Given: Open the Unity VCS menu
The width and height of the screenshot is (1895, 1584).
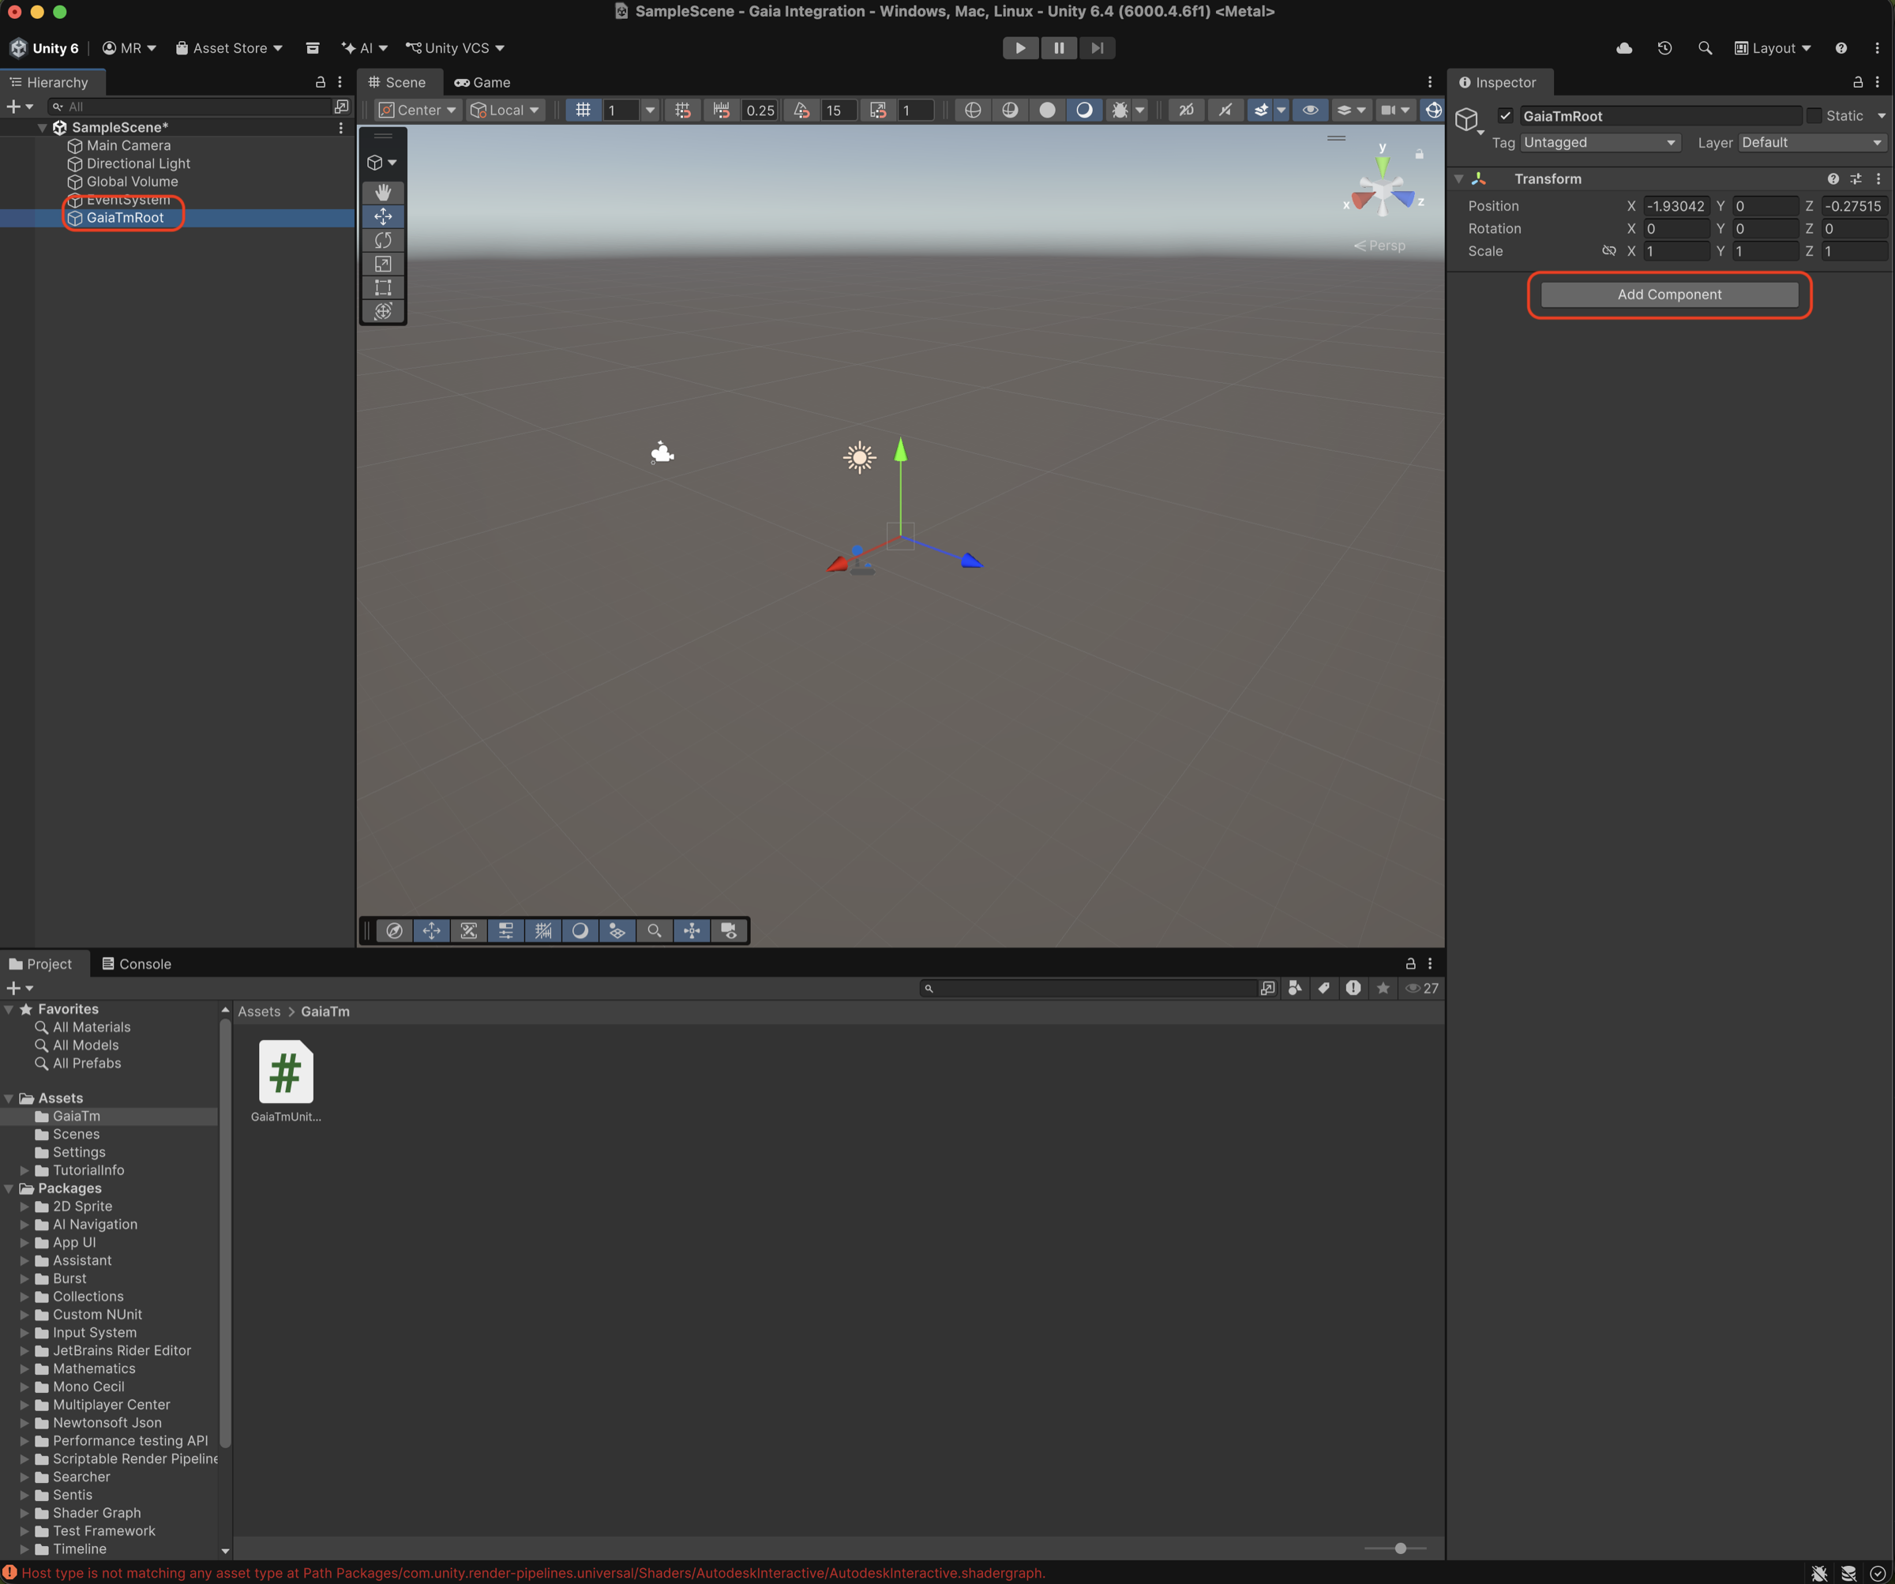Looking at the screenshot, I should (x=455, y=48).
